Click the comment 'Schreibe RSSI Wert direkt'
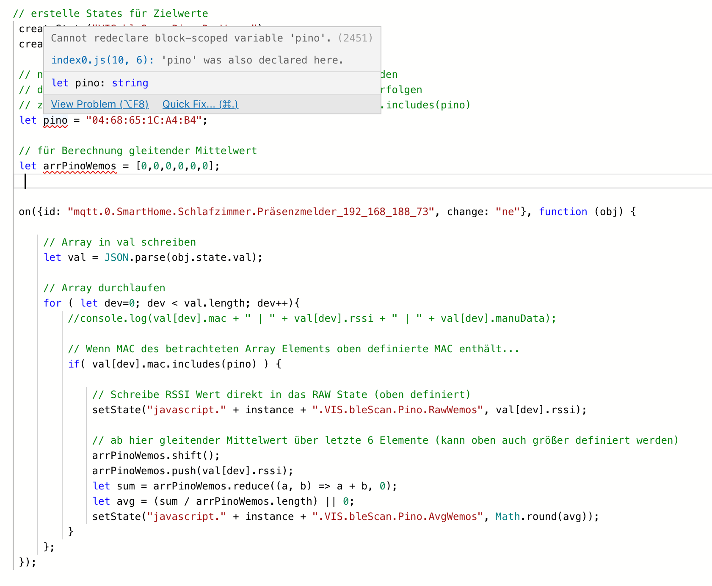712x586 pixels. point(281,395)
